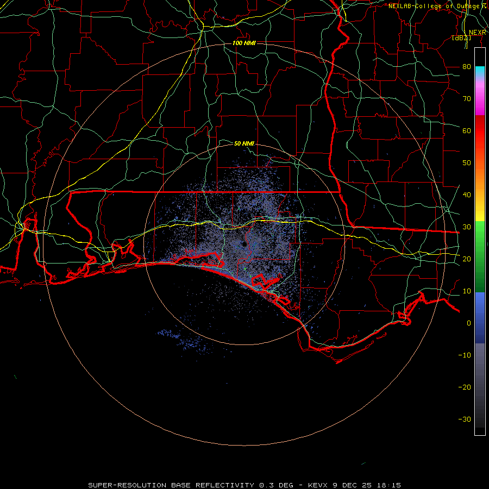Image resolution: width=489 pixels, height=489 pixels.
Task: Select the 0 tick label on the dBZ scale
Action: tap(469, 323)
